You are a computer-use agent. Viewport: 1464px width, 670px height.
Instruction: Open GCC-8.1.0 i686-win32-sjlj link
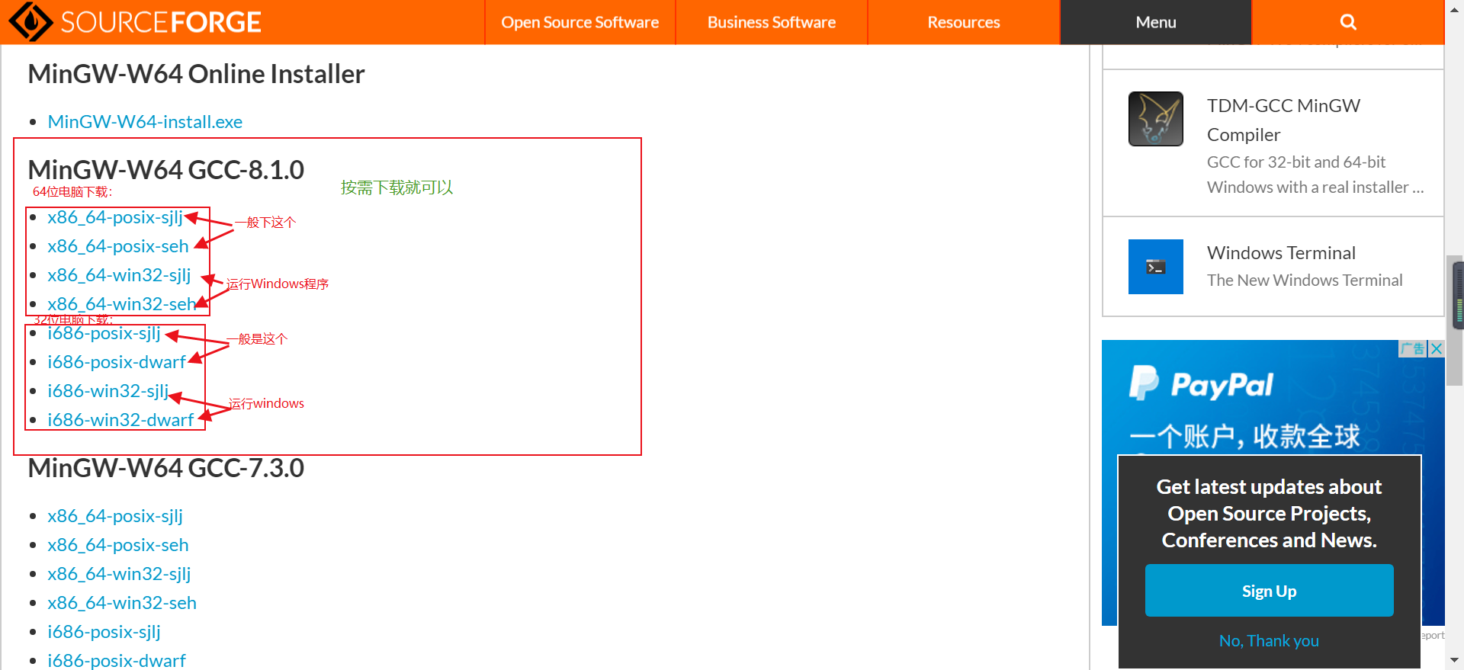[x=108, y=391]
